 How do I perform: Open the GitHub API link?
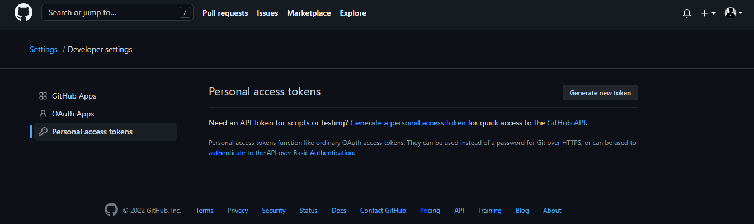point(566,123)
